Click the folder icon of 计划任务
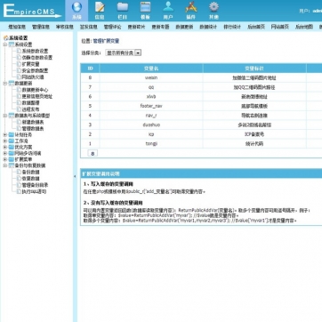 (12, 135)
